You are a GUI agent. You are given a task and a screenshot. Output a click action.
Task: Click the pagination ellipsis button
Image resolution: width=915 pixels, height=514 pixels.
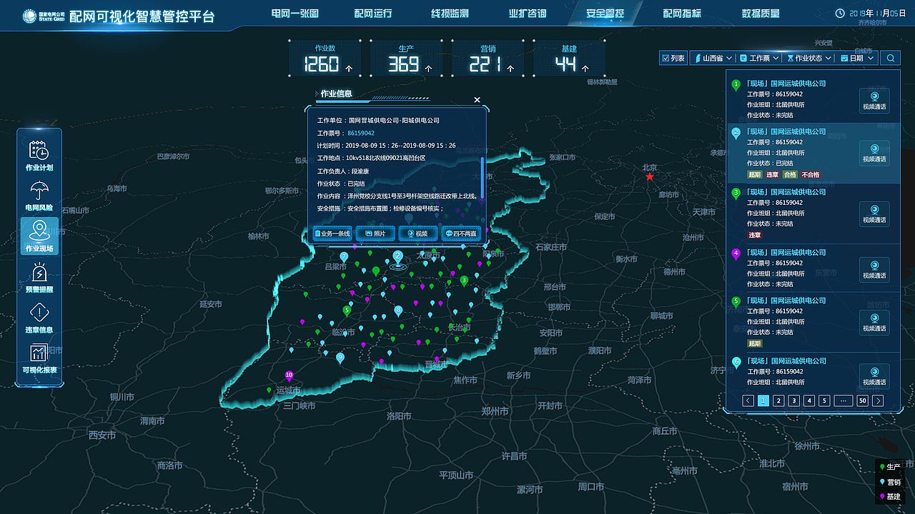point(843,401)
